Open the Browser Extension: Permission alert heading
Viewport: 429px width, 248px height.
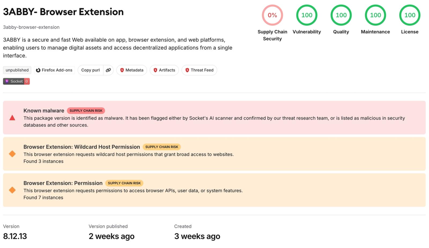pos(63,183)
